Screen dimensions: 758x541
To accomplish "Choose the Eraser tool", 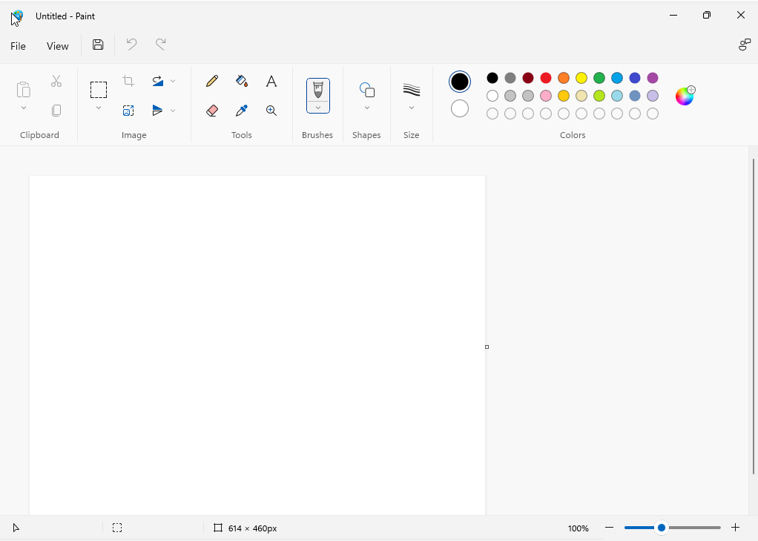I will coord(211,110).
